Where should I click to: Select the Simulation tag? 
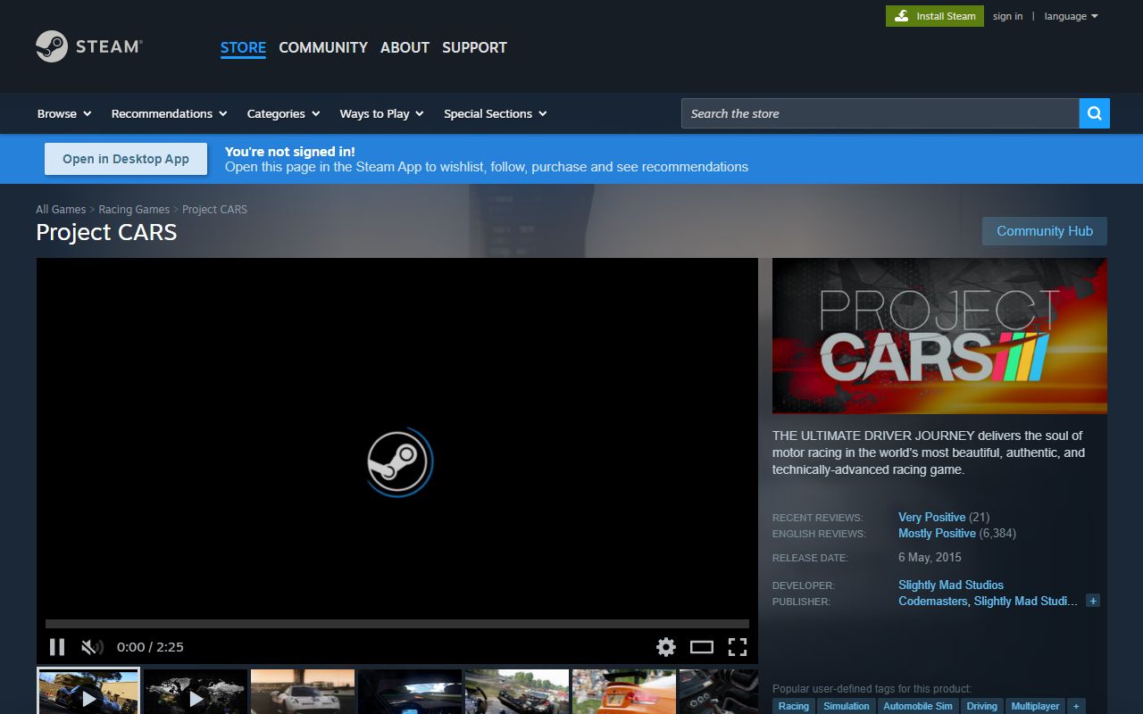point(846,706)
